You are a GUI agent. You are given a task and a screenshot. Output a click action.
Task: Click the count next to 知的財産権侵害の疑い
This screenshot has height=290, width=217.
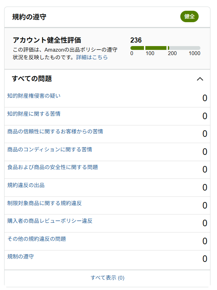pos(205,98)
